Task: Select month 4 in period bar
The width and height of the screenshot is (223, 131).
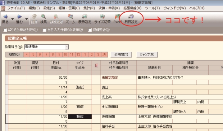Action: coord(27,54)
